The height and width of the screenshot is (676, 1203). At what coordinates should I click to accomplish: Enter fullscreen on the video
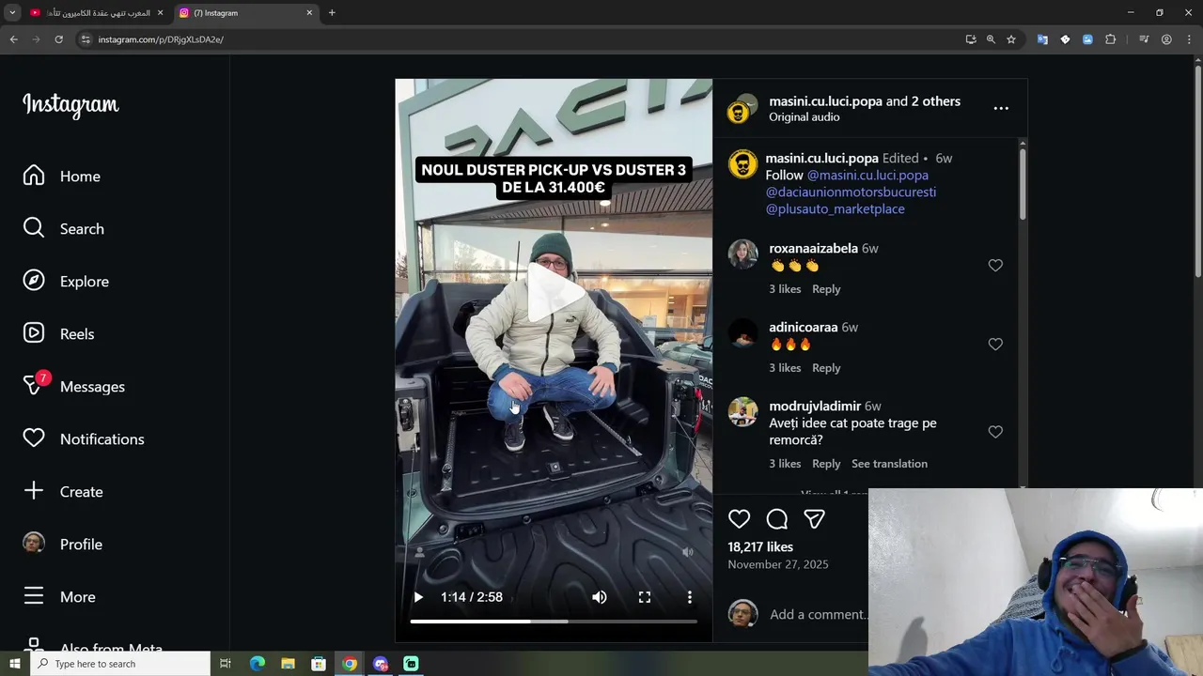point(645,597)
